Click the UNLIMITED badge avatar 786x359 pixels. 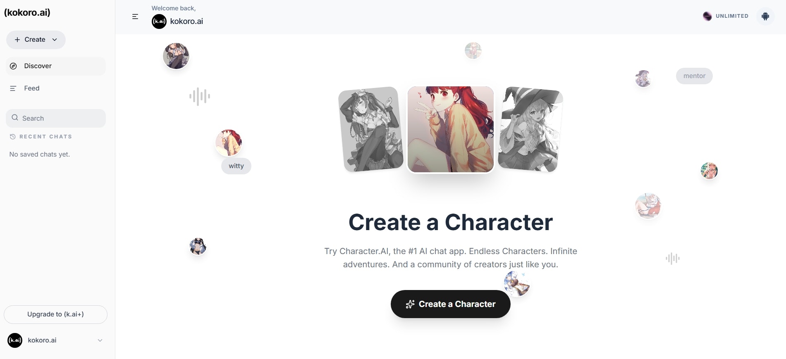[x=707, y=16]
